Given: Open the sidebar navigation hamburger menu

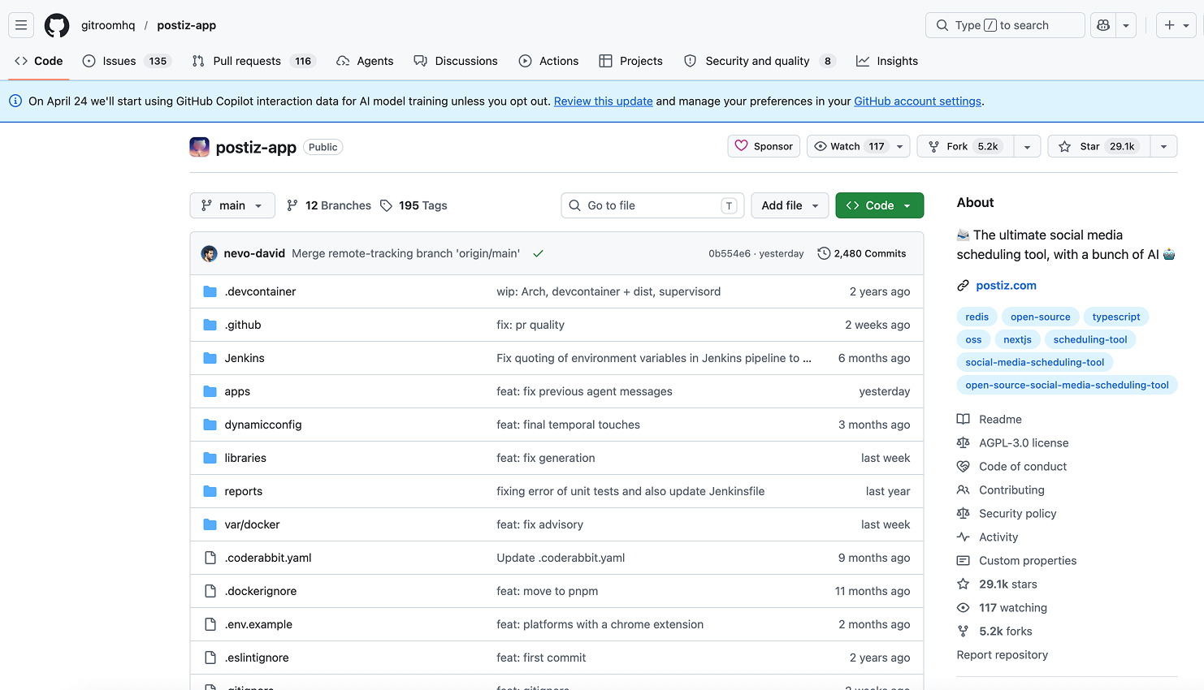Looking at the screenshot, I should click(x=21, y=25).
